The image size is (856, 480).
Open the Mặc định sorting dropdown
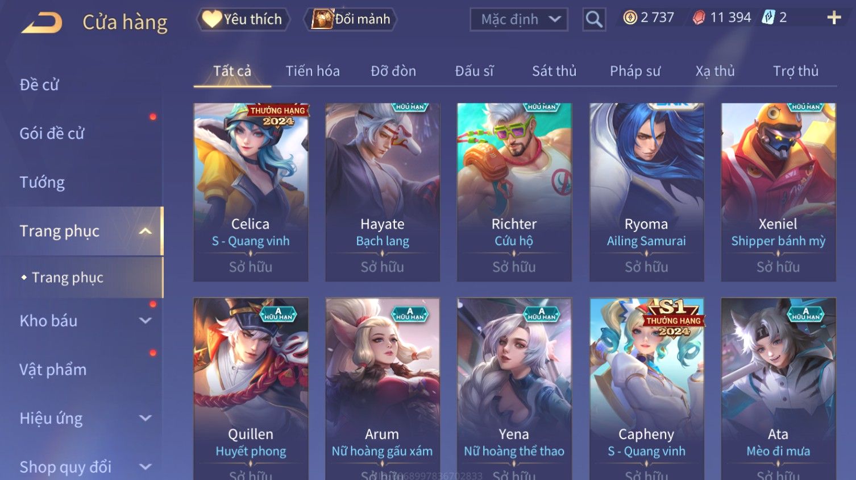pos(519,19)
